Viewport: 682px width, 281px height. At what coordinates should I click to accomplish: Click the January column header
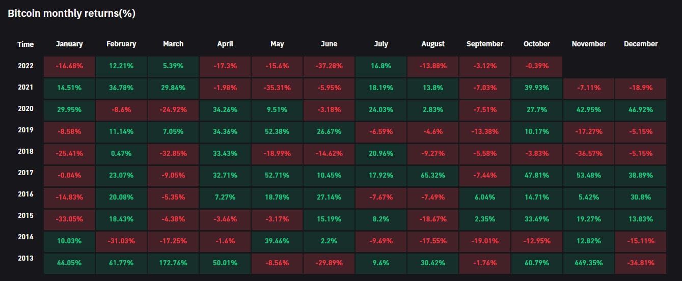pyautogui.click(x=69, y=44)
